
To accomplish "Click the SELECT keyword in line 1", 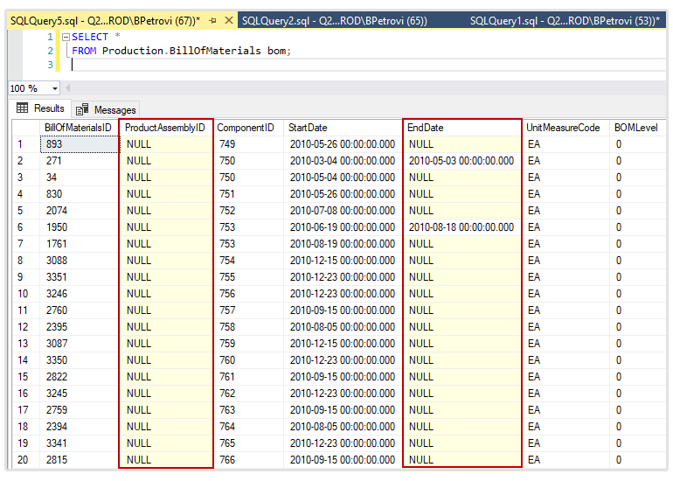I will (x=90, y=37).
